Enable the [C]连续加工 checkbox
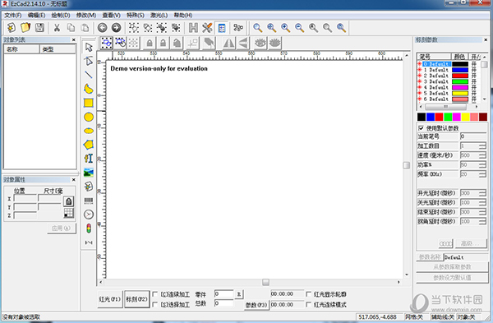 (154, 294)
